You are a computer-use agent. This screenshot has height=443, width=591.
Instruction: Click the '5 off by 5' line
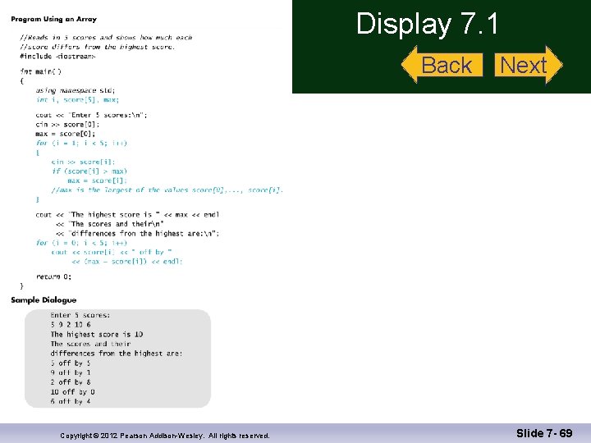pyautogui.click(x=71, y=363)
